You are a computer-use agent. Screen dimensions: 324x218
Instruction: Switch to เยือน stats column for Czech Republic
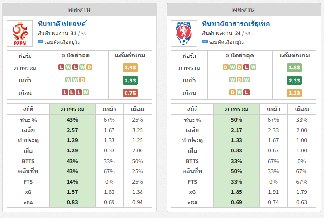(302, 109)
